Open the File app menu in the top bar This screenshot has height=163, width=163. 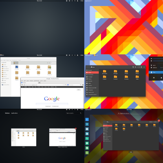coord(96,55)
